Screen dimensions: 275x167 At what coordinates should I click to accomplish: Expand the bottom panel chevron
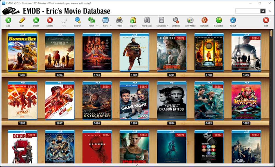[x=137, y=165]
